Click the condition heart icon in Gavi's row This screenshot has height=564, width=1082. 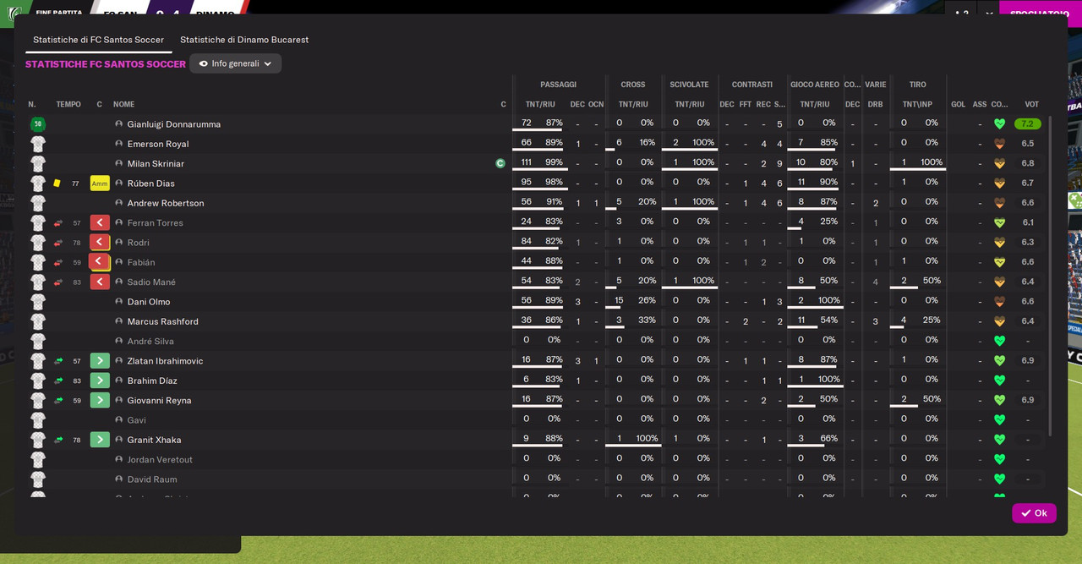1000,420
